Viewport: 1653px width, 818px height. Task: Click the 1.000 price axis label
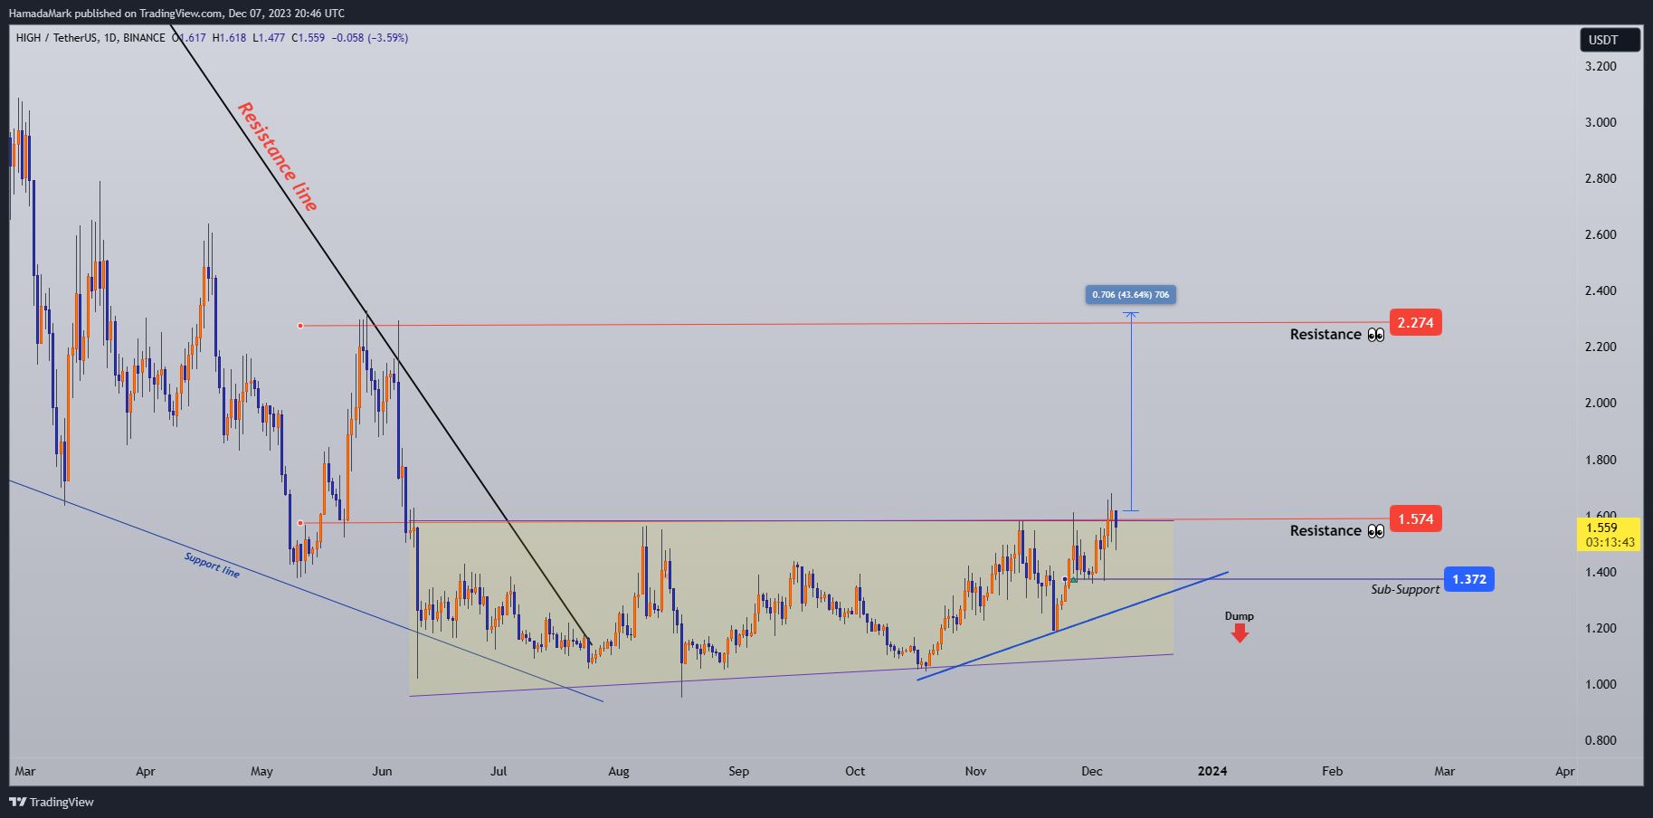[1601, 684]
